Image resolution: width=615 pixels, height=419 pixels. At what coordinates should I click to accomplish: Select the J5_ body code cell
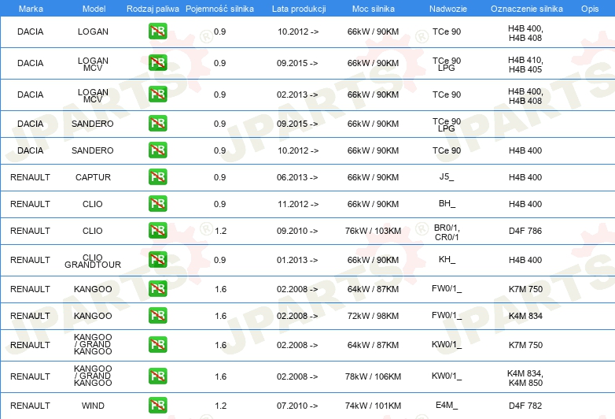(447, 176)
